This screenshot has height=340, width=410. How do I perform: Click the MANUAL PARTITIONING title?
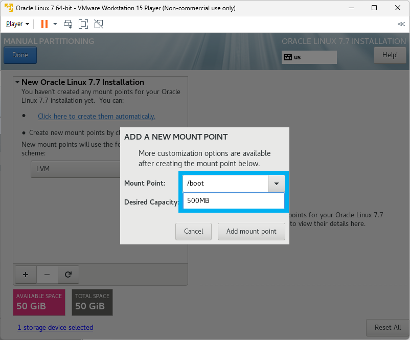(x=49, y=41)
